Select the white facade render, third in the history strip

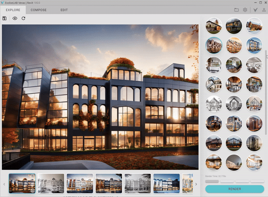80,183
